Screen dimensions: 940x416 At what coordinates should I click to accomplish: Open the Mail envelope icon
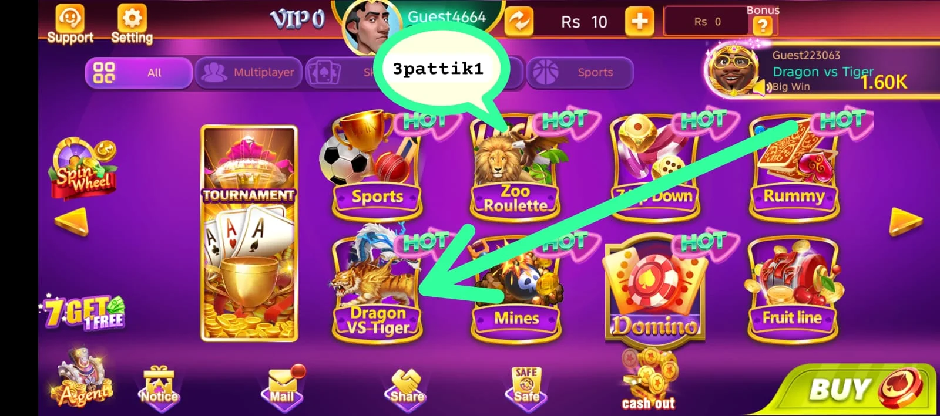(283, 386)
